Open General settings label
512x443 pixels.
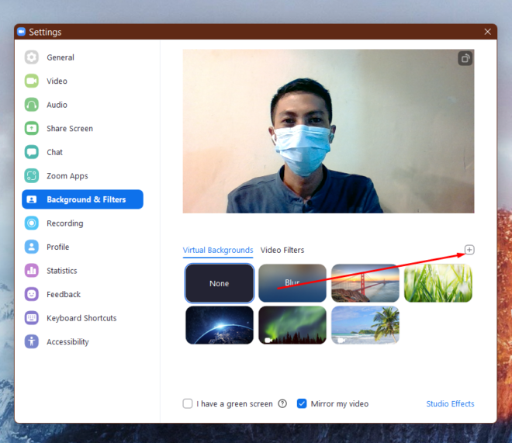pyautogui.click(x=61, y=57)
